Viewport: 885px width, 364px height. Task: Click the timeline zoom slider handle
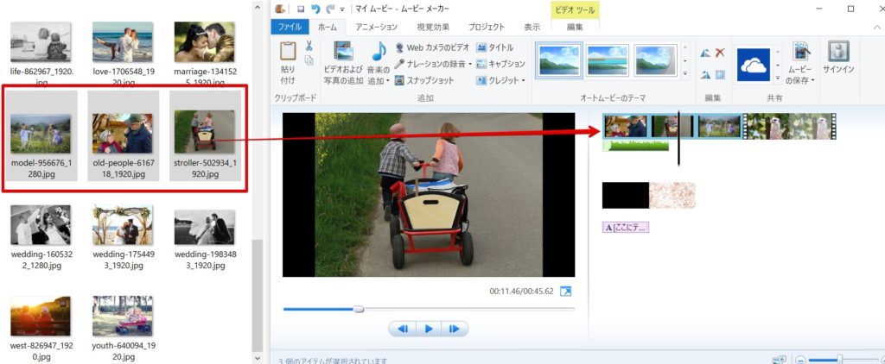pos(840,359)
